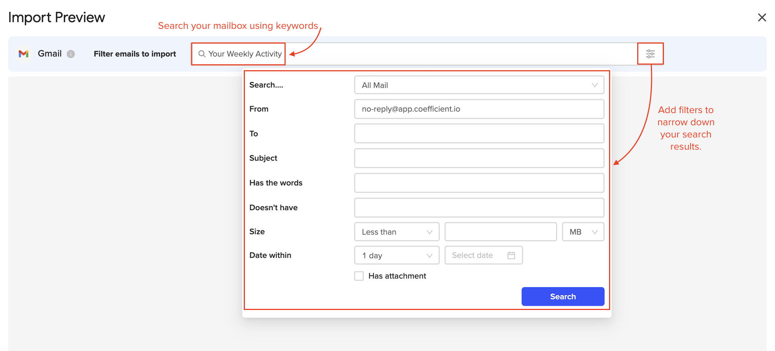775x351 pixels.
Task: Close the Import Preview dialog
Action: pyautogui.click(x=762, y=17)
